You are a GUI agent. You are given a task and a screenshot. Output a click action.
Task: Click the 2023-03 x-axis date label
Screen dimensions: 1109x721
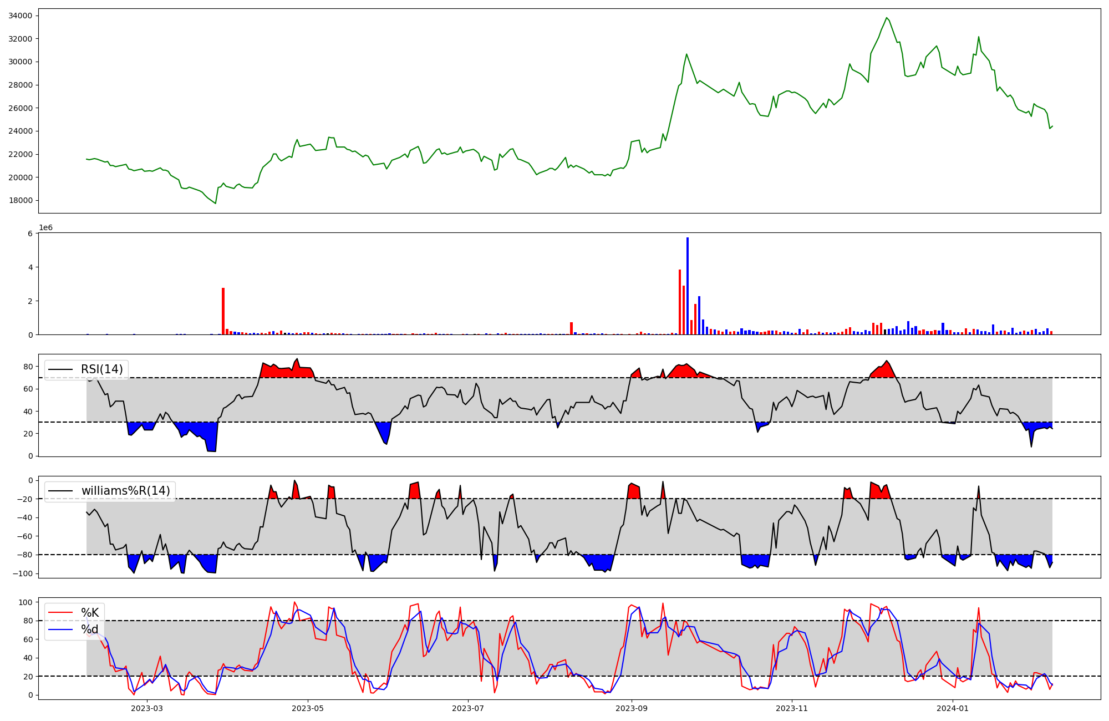pos(147,708)
